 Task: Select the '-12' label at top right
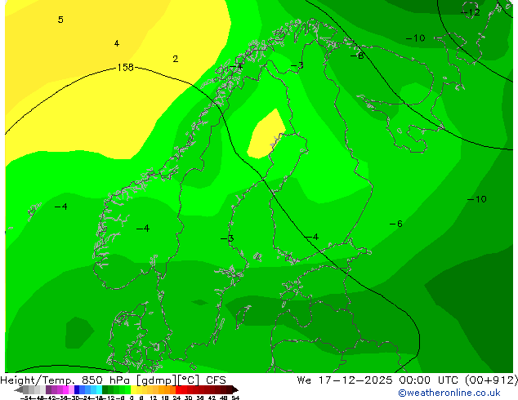[x=471, y=12]
